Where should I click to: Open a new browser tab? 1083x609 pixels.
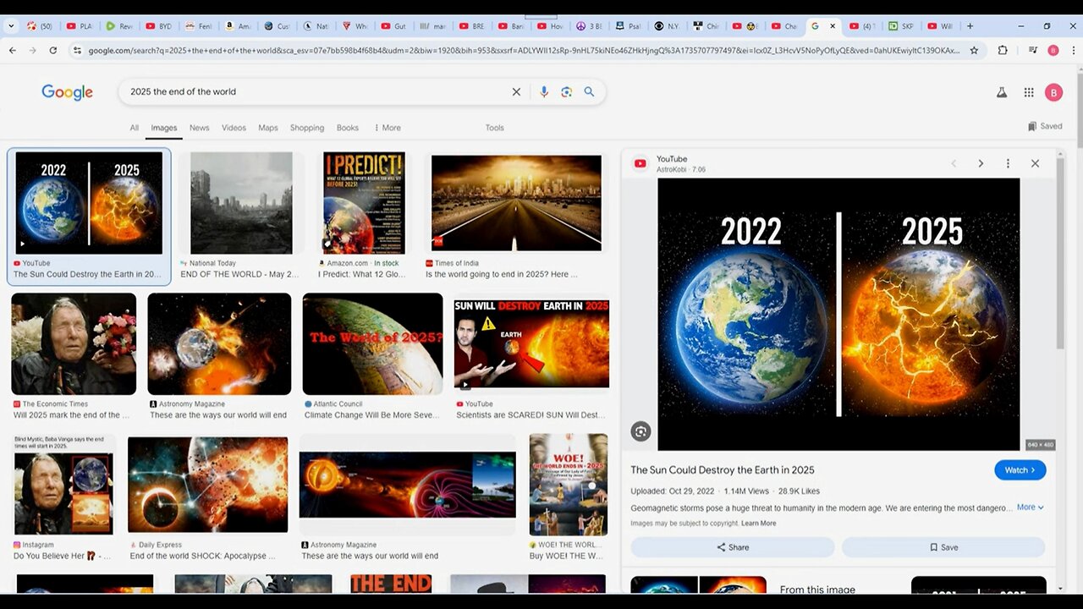coord(970,26)
